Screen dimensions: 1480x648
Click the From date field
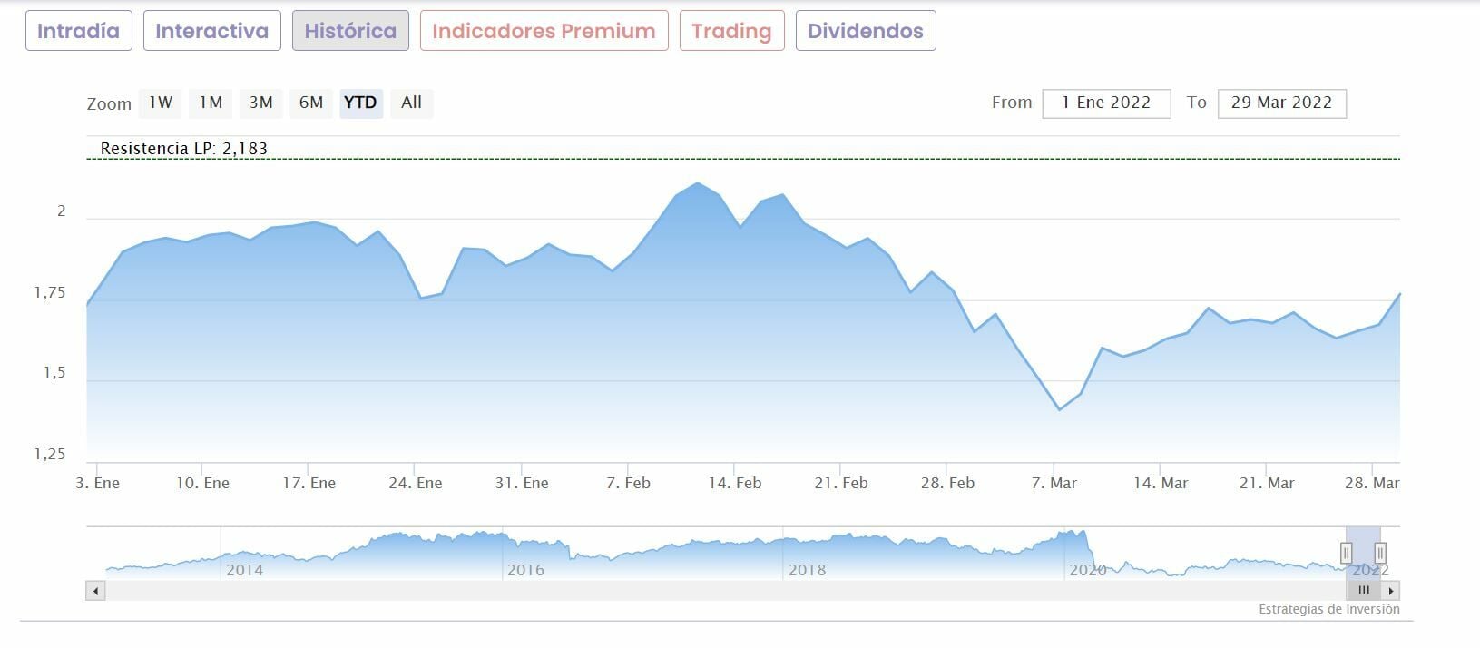click(x=1106, y=103)
